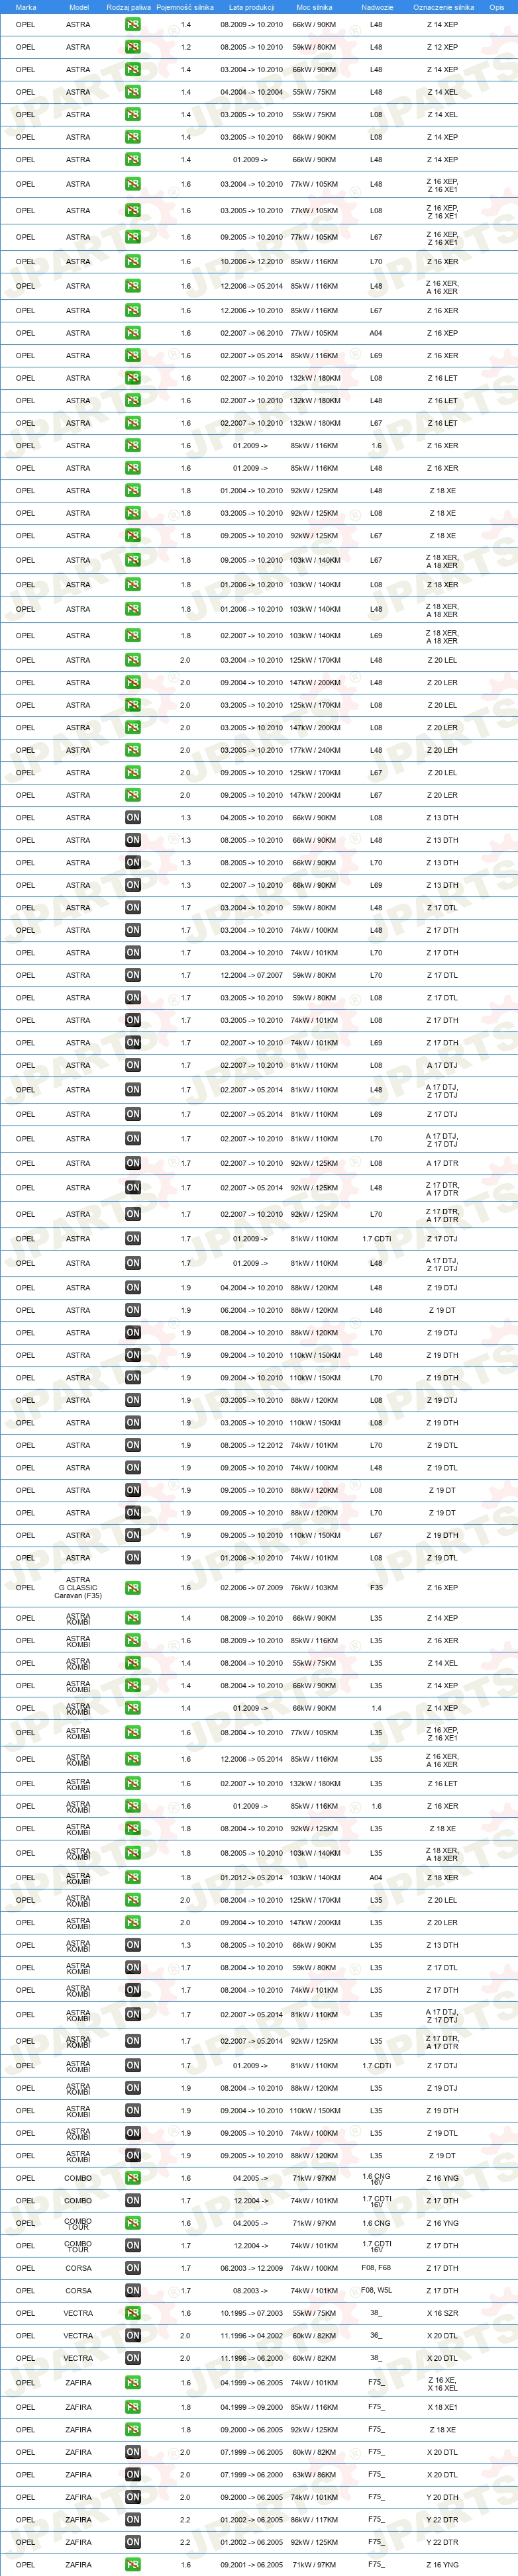Click diesel ON icon in CORSA F08, W5L row
The image size is (518, 2576).
(132, 2291)
